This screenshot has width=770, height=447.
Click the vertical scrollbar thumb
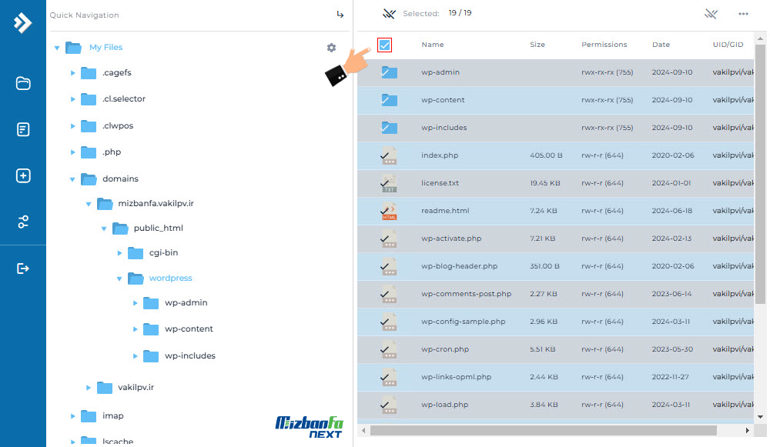pyautogui.click(x=760, y=174)
